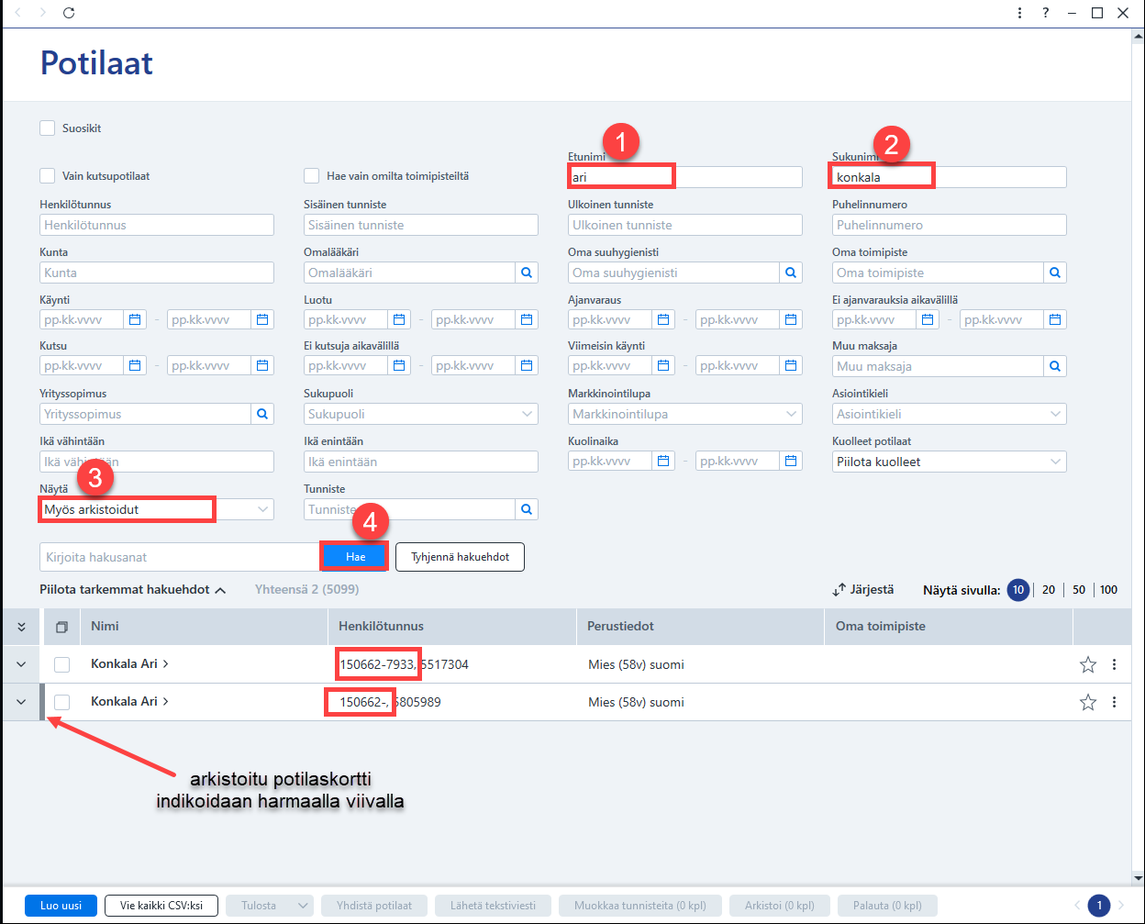1145x924 pixels.
Task: Click the blue Hae search button
Action: pyautogui.click(x=355, y=557)
